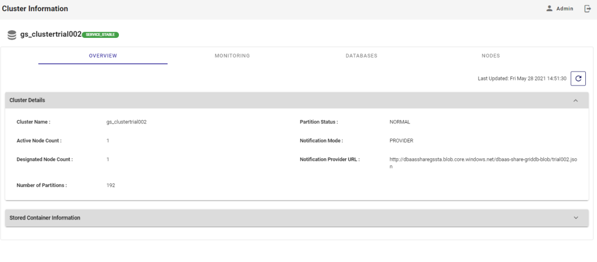The width and height of the screenshot is (597, 262).
Task: Expand the Stored Container Information section
Action: pyautogui.click(x=575, y=218)
